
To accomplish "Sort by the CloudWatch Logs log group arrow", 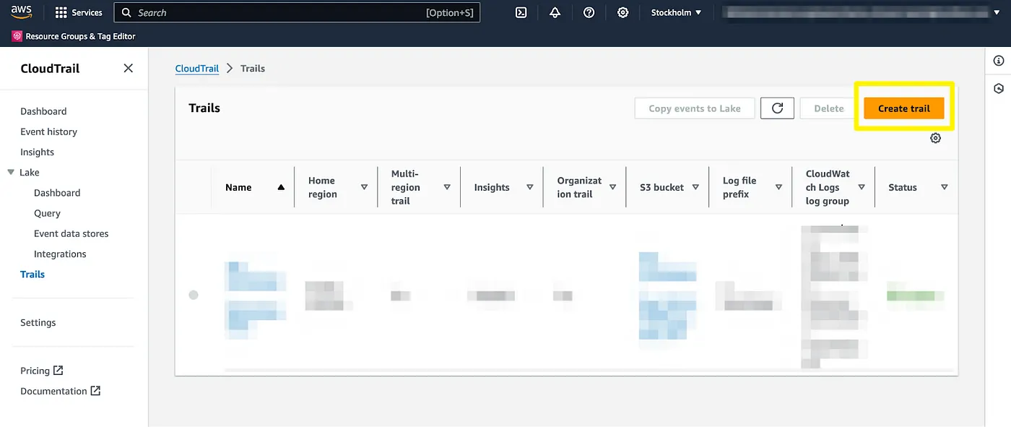I will pyautogui.click(x=862, y=187).
